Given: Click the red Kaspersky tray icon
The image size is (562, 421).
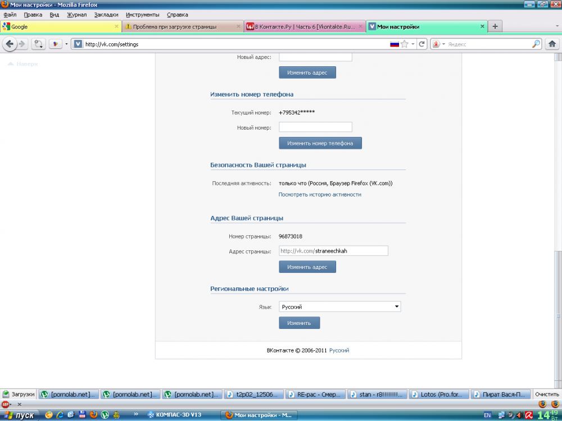Looking at the screenshot, I should click(x=529, y=415).
